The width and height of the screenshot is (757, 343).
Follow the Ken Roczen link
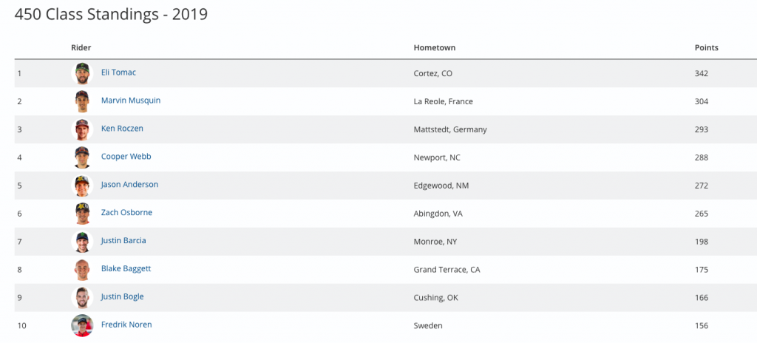point(122,129)
